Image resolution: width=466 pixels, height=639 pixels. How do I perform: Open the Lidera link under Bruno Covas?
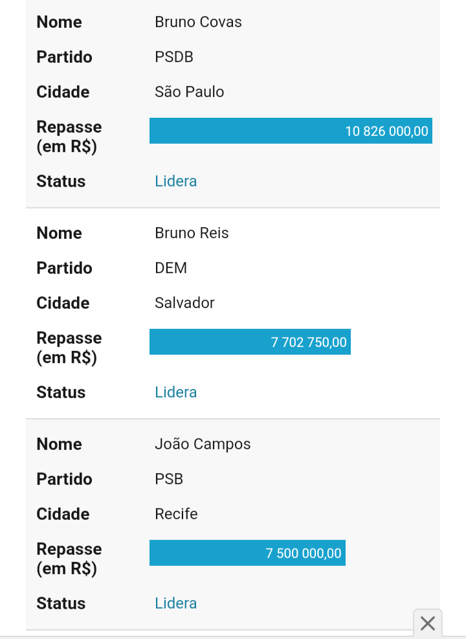point(176,181)
